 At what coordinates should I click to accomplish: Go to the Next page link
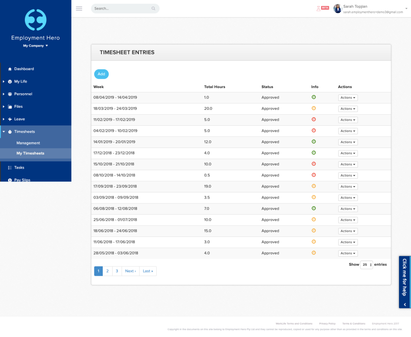(x=131, y=271)
